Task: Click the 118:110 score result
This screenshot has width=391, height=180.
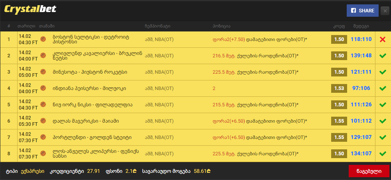Action: pyautogui.click(x=361, y=39)
